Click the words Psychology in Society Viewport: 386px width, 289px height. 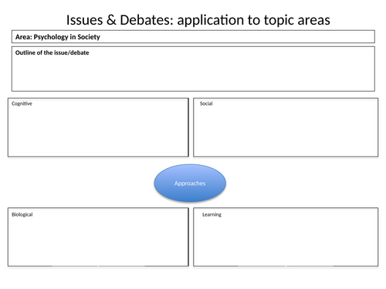(67, 37)
